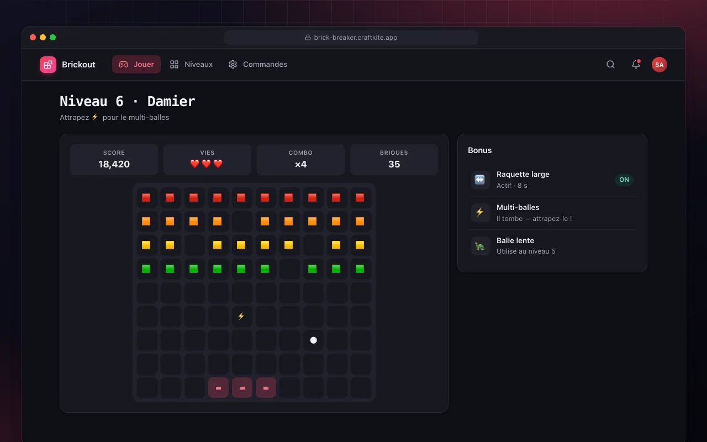707x442 pixels.
Task: Click the falling lightning bolt bonus on the grid
Action: [241, 317]
